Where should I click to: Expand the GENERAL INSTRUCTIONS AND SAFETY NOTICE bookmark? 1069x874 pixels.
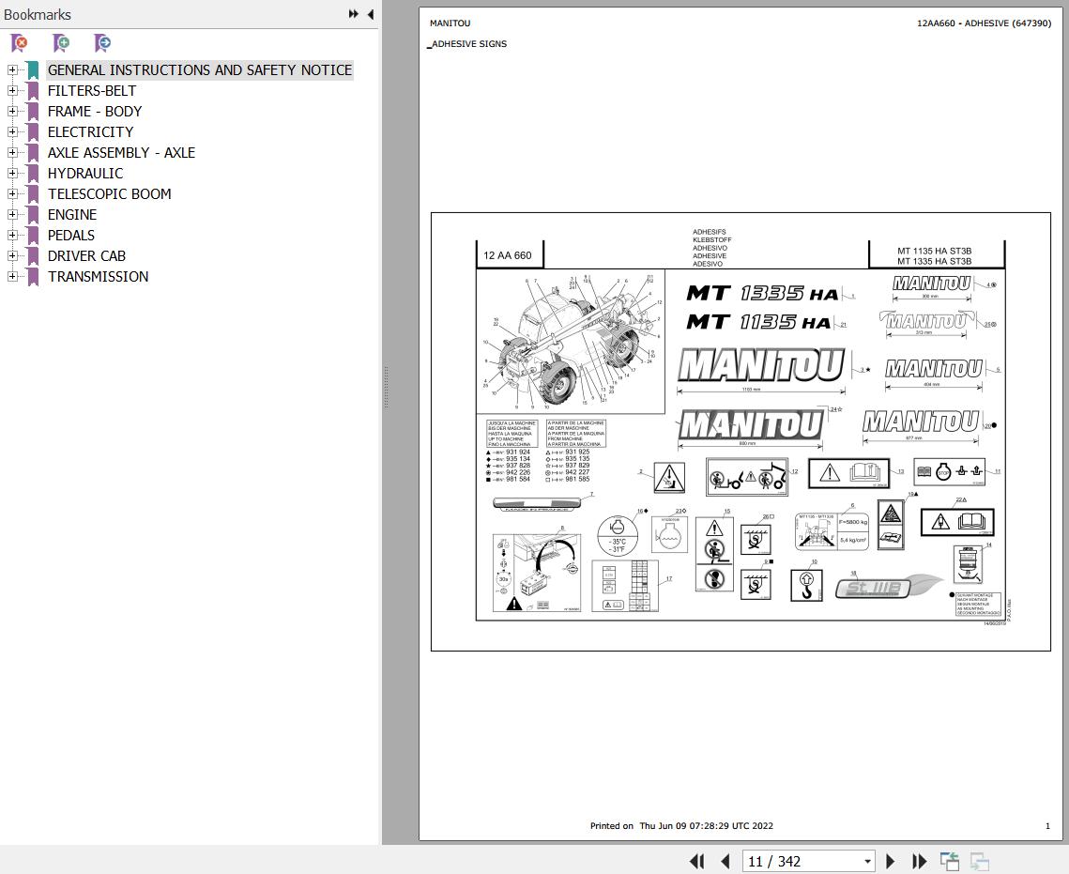pyautogui.click(x=10, y=69)
